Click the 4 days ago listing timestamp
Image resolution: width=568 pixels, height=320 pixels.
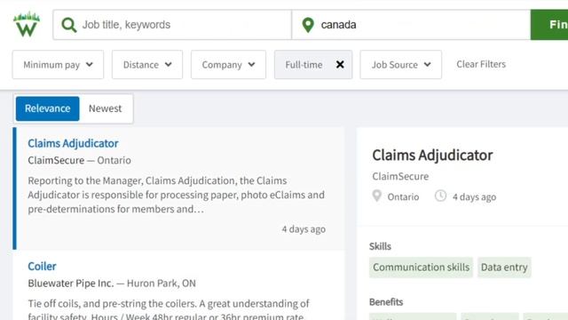pyautogui.click(x=304, y=229)
